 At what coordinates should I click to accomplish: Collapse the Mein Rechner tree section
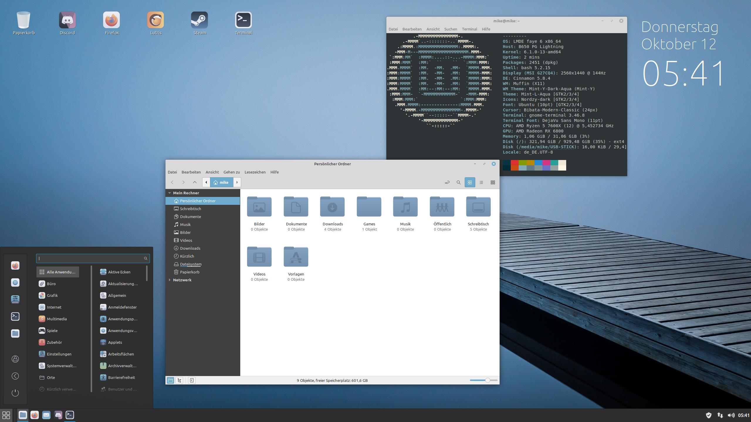pyautogui.click(x=170, y=193)
